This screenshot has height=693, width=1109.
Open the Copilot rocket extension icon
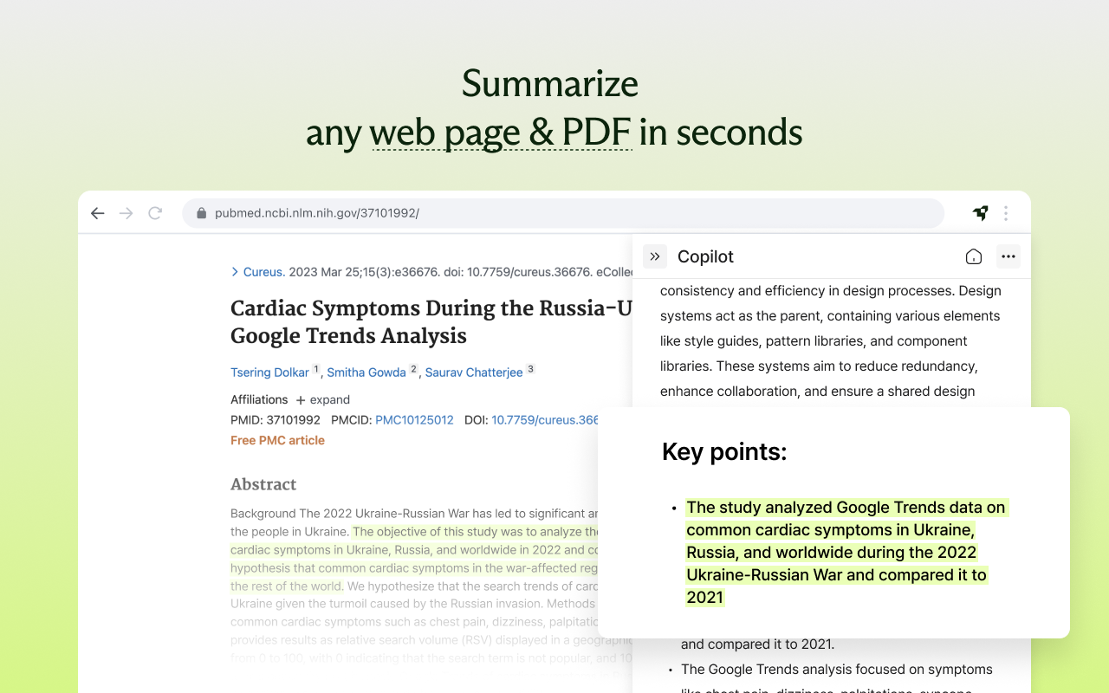[980, 213]
